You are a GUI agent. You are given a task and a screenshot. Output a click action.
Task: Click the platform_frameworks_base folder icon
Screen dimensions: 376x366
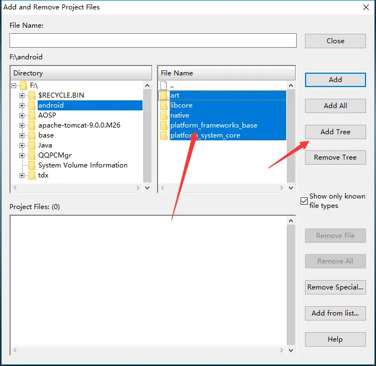164,125
